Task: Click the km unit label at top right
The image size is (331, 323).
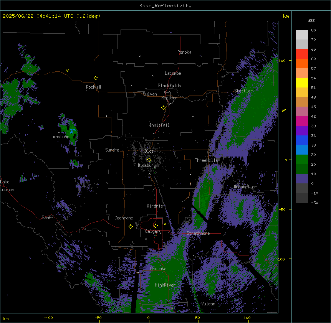Action: coord(286,16)
